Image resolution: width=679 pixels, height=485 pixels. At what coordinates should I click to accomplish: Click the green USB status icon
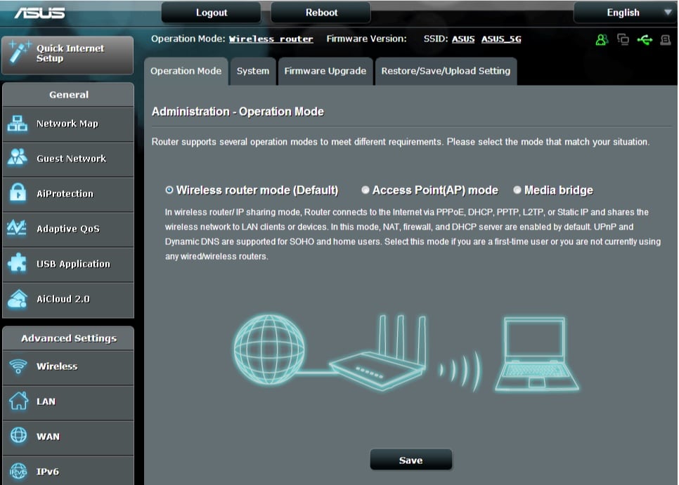(x=645, y=40)
